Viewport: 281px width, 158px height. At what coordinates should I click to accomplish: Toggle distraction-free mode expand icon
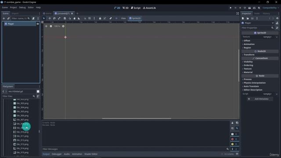238,14
